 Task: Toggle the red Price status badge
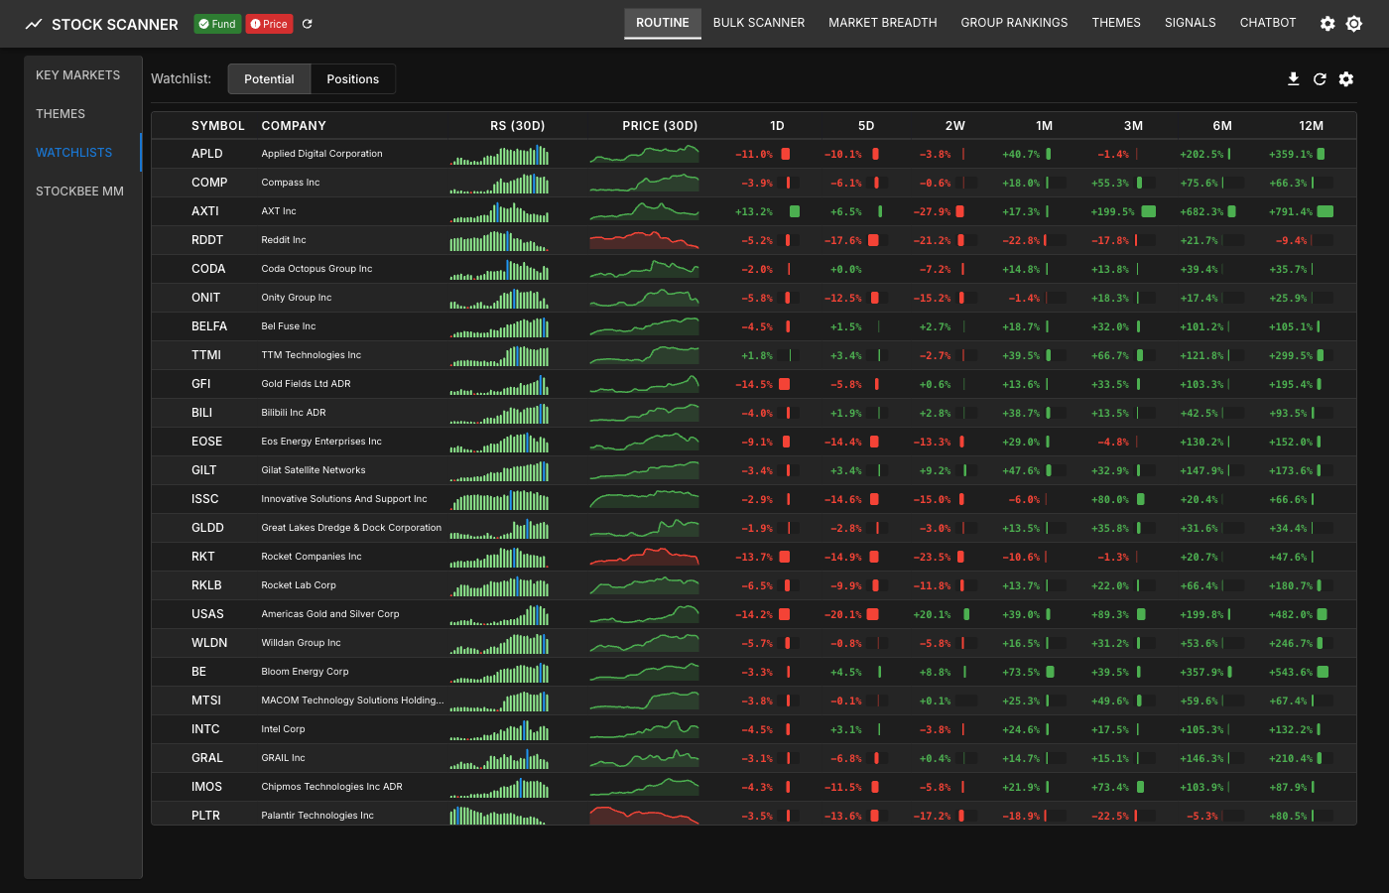tap(268, 23)
